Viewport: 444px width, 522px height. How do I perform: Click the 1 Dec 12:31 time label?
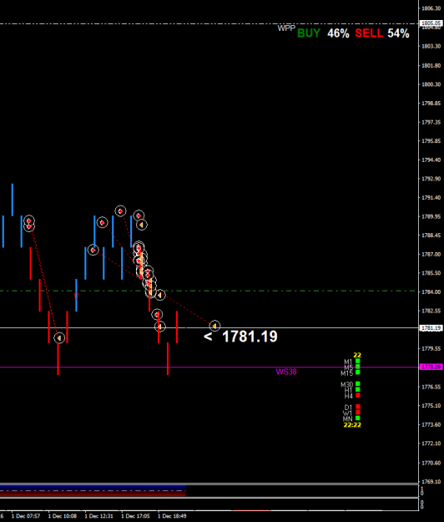click(98, 516)
